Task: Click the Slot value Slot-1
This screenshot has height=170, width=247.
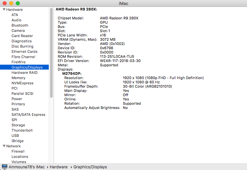Action: [x=105, y=31]
